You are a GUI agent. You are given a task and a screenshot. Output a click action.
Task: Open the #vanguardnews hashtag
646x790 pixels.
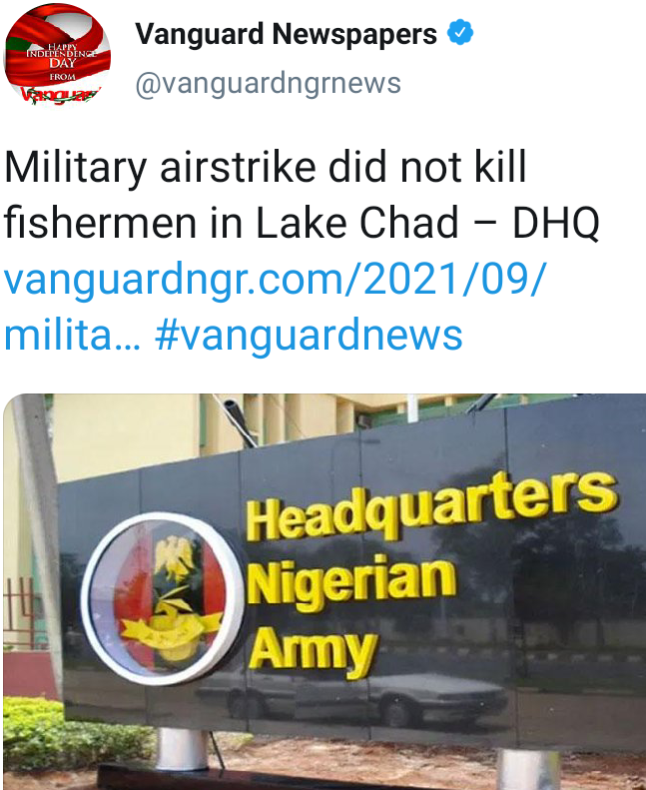pyautogui.click(x=309, y=335)
